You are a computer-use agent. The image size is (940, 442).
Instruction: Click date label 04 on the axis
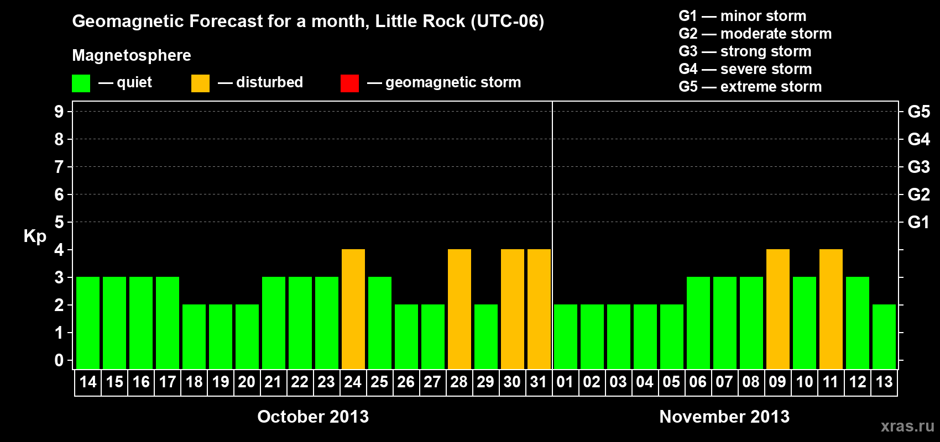pyautogui.click(x=645, y=382)
